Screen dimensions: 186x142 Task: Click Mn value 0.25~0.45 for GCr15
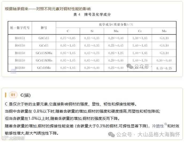116,45
